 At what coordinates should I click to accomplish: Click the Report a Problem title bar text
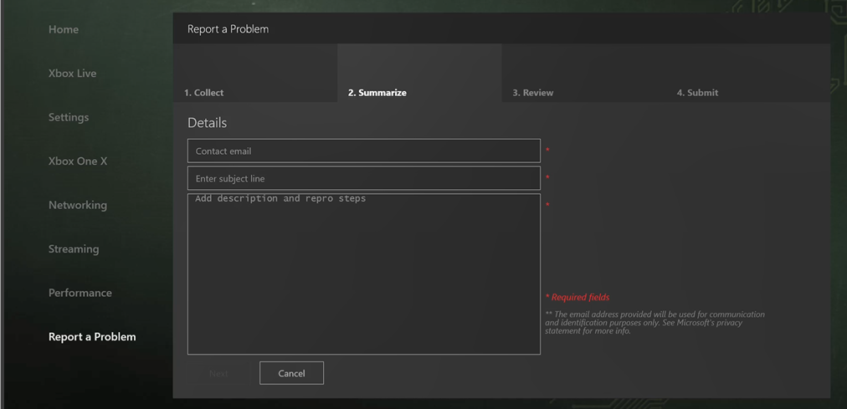[228, 29]
